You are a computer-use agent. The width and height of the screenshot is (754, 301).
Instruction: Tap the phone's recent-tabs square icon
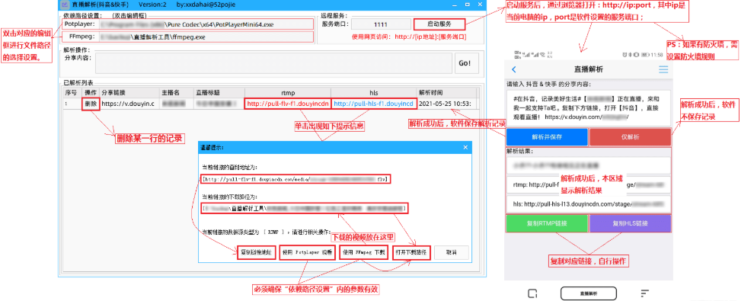point(532,293)
